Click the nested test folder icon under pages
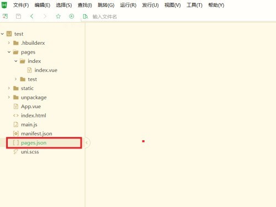This screenshot has height=207, width=276. pyautogui.click(x=23, y=79)
